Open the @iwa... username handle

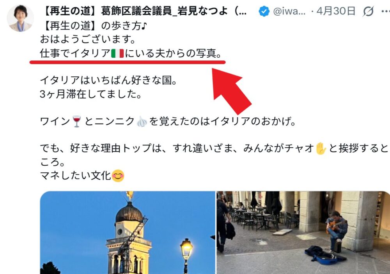(x=289, y=11)
